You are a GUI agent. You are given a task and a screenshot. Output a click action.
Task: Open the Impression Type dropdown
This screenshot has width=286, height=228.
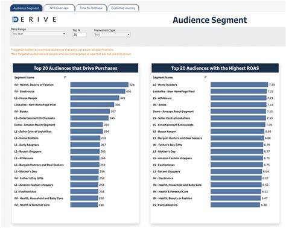pos(112,34)
